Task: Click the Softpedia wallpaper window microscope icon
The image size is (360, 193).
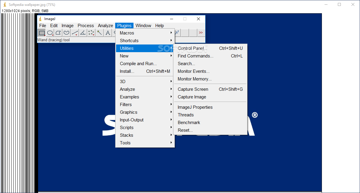Action: pyautogui.click(x=5, y=5)
